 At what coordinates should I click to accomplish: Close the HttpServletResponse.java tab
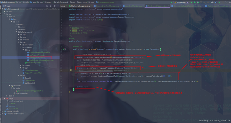pyautogui.click(x=91, y=6)
